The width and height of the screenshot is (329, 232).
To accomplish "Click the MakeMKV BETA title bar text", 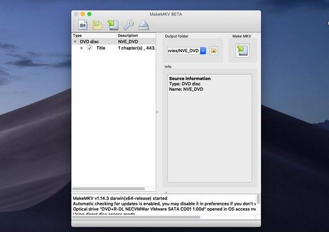I will (166, 14).
